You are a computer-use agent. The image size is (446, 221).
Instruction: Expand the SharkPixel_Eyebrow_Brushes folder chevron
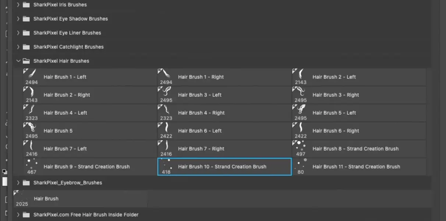pos(18,182)
